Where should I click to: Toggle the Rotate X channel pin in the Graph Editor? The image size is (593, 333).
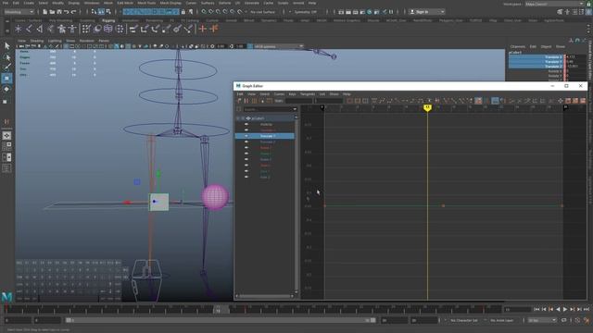[x=246, y=148]
